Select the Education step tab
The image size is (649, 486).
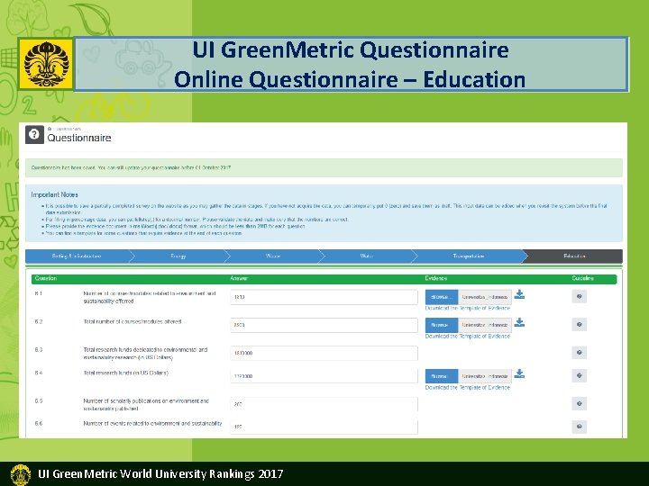[x=574, y=256]
